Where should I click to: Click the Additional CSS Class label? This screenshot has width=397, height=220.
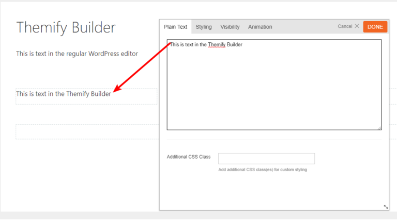pos(189,157)
